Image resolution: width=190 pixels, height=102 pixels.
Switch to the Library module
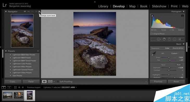pos(103,6)
